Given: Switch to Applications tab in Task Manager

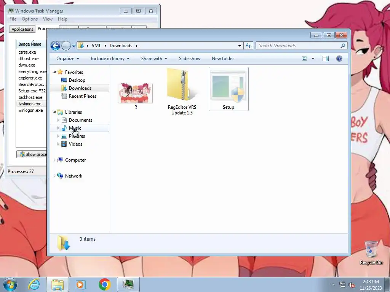Looking at the screenshot, I should 22,29.
